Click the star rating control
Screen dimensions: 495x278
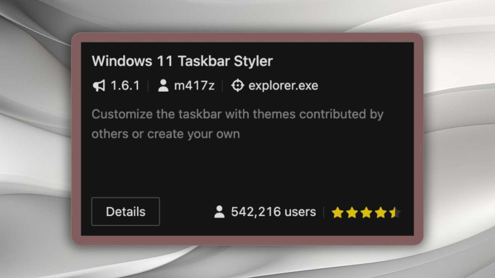(366, 213)
